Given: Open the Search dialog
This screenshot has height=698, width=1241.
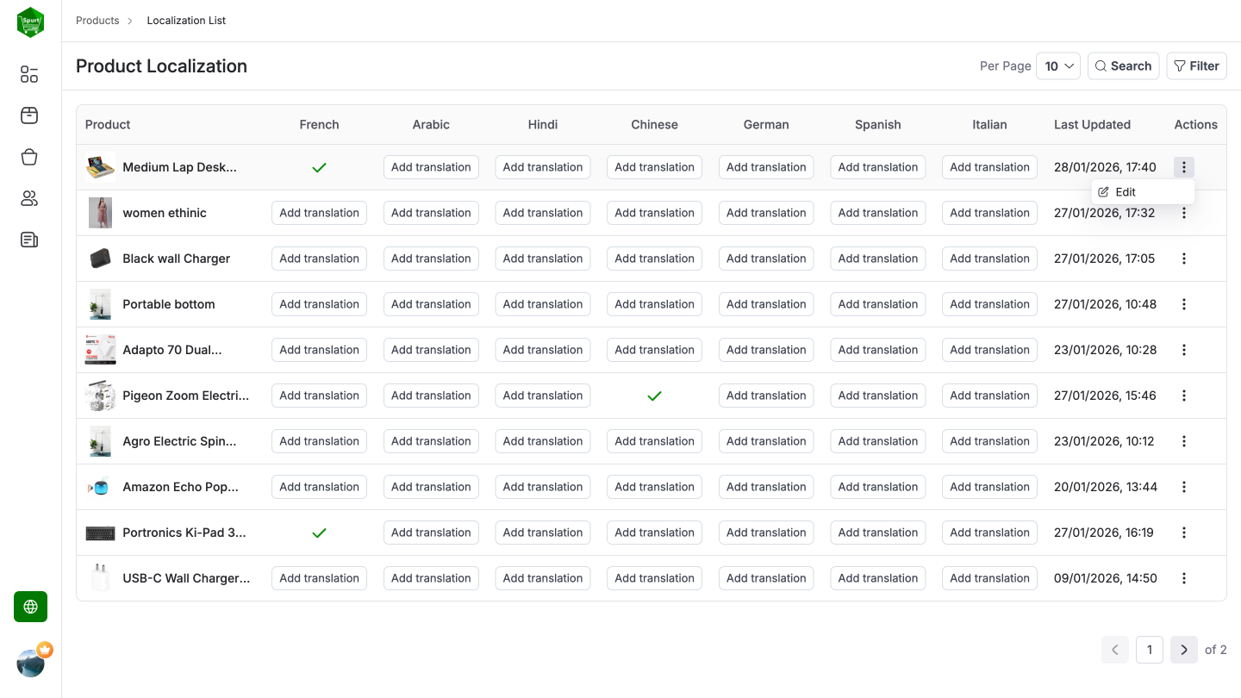Looking at the screenshot, I should 1123,65.
